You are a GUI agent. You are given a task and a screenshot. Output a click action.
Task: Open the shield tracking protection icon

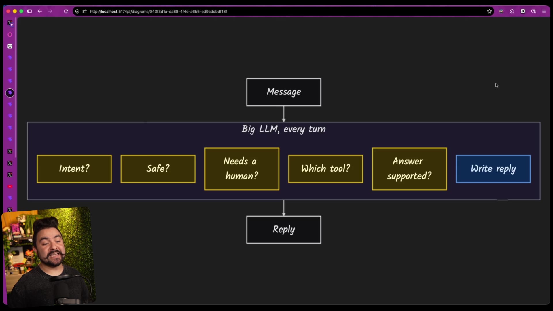pos(77,11)
